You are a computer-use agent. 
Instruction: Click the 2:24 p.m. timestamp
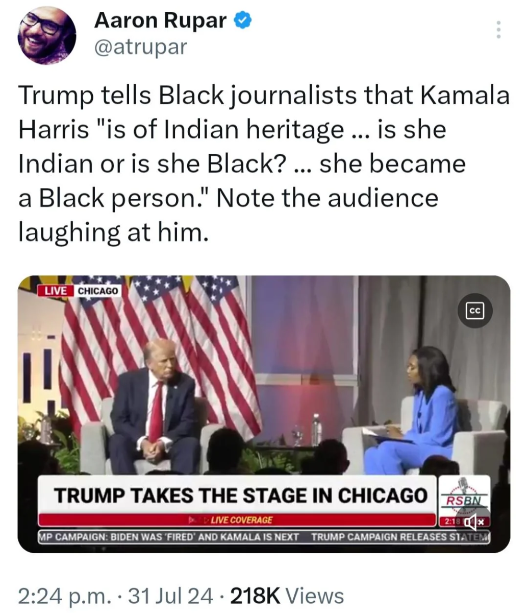tap(64, 595)
